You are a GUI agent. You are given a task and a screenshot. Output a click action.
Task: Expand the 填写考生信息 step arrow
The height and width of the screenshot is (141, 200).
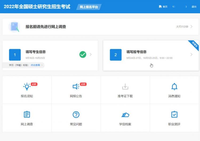click(x=91, y=54)
